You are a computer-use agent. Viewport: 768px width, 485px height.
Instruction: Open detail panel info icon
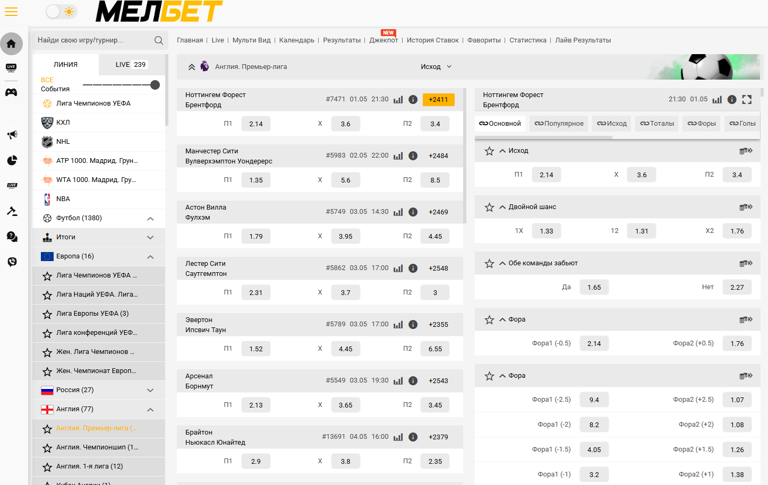(x=731, y=100)
